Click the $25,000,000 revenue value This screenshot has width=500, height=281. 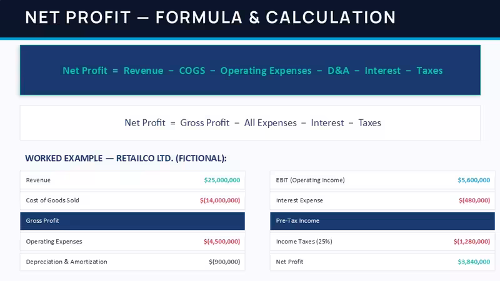(x=222, y=180)
